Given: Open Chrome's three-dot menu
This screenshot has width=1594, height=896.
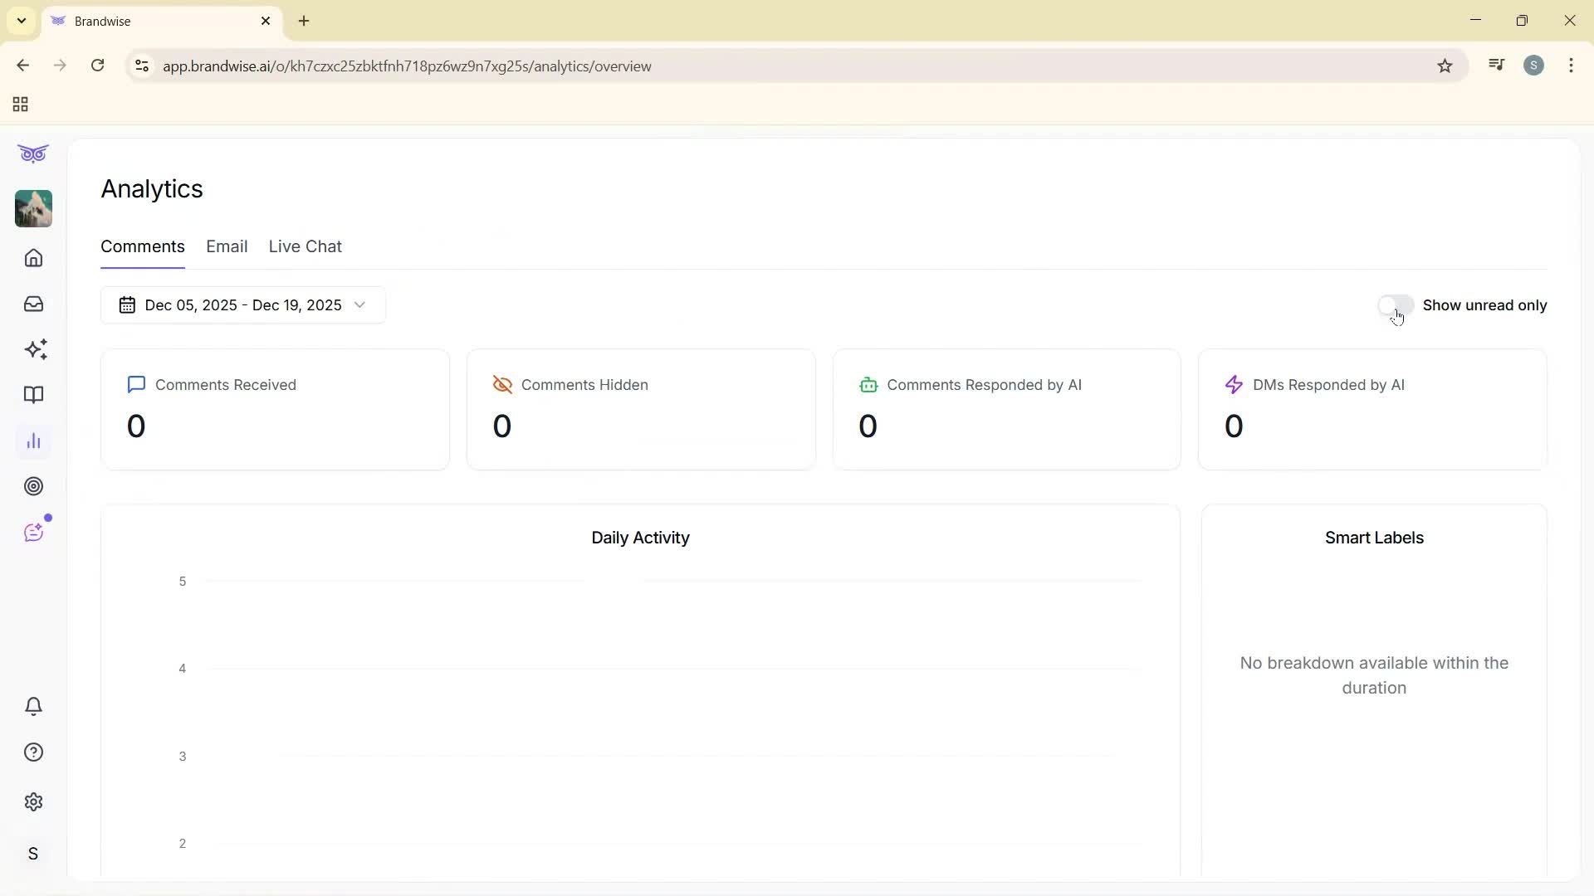Looking at the screenshot, I should click(1572, 66).
